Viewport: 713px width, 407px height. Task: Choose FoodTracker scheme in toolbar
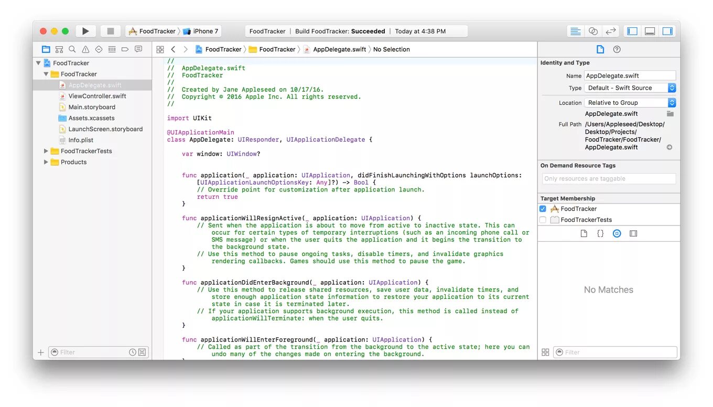coord(152,31)
